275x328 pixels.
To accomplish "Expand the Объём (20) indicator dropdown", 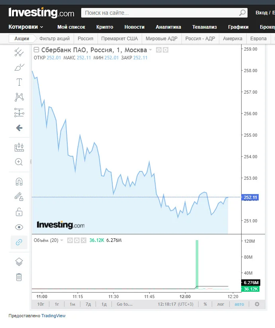I will (62, 240).
